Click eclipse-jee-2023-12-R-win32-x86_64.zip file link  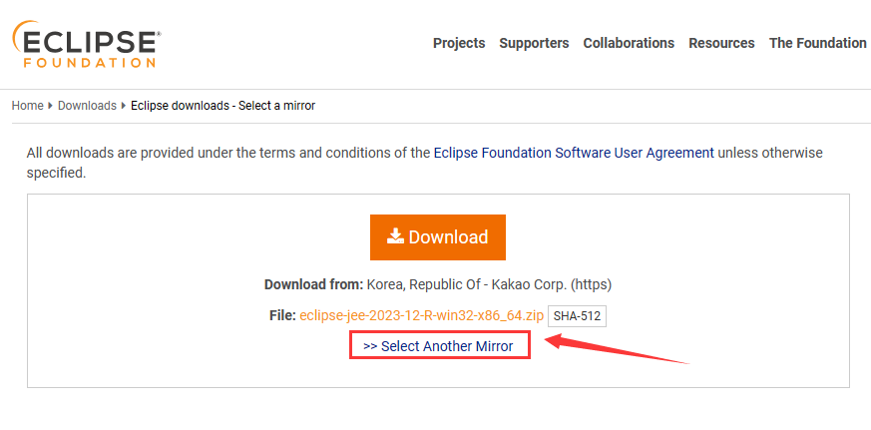pos(421,315)
